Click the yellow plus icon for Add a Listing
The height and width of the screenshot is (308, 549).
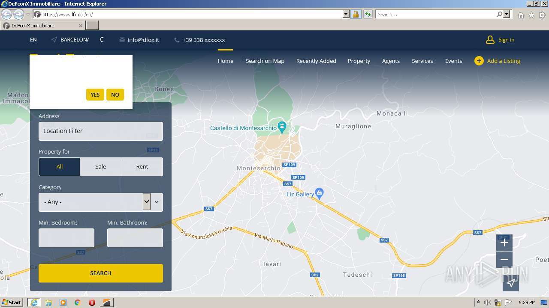coord(479,61)
